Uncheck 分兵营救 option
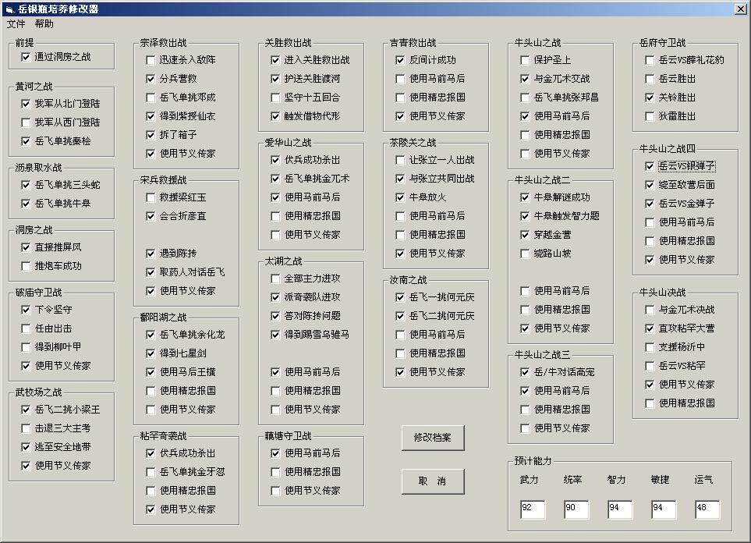Screen dimensions: 751x543 click(x=151, y=79)
